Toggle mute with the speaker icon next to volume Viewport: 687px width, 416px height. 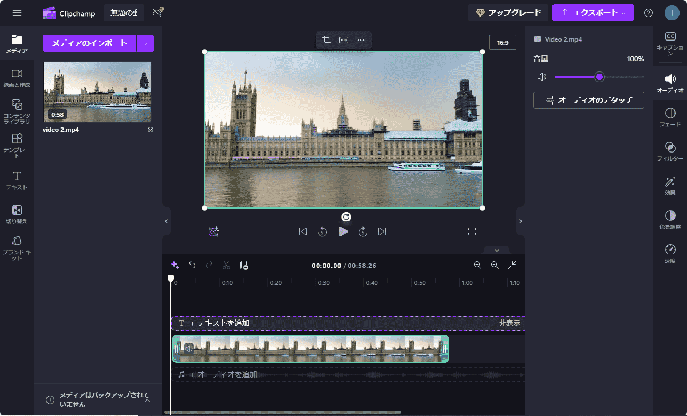541,76
